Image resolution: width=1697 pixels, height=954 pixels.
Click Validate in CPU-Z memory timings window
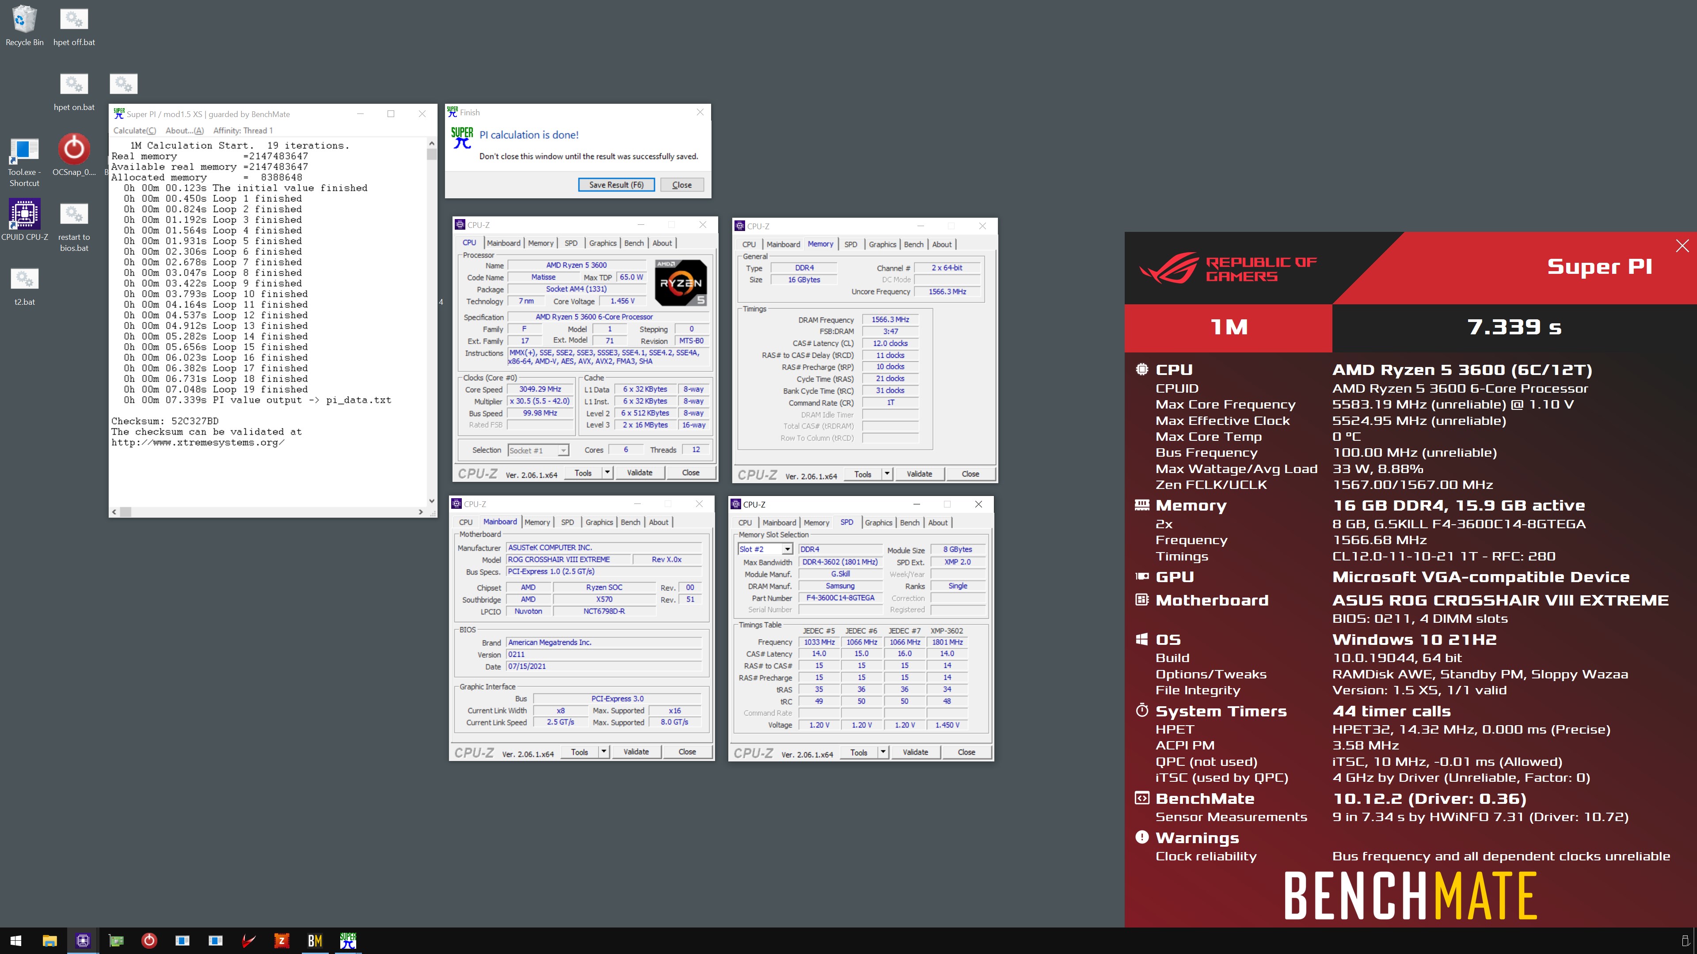click(919, 474)
